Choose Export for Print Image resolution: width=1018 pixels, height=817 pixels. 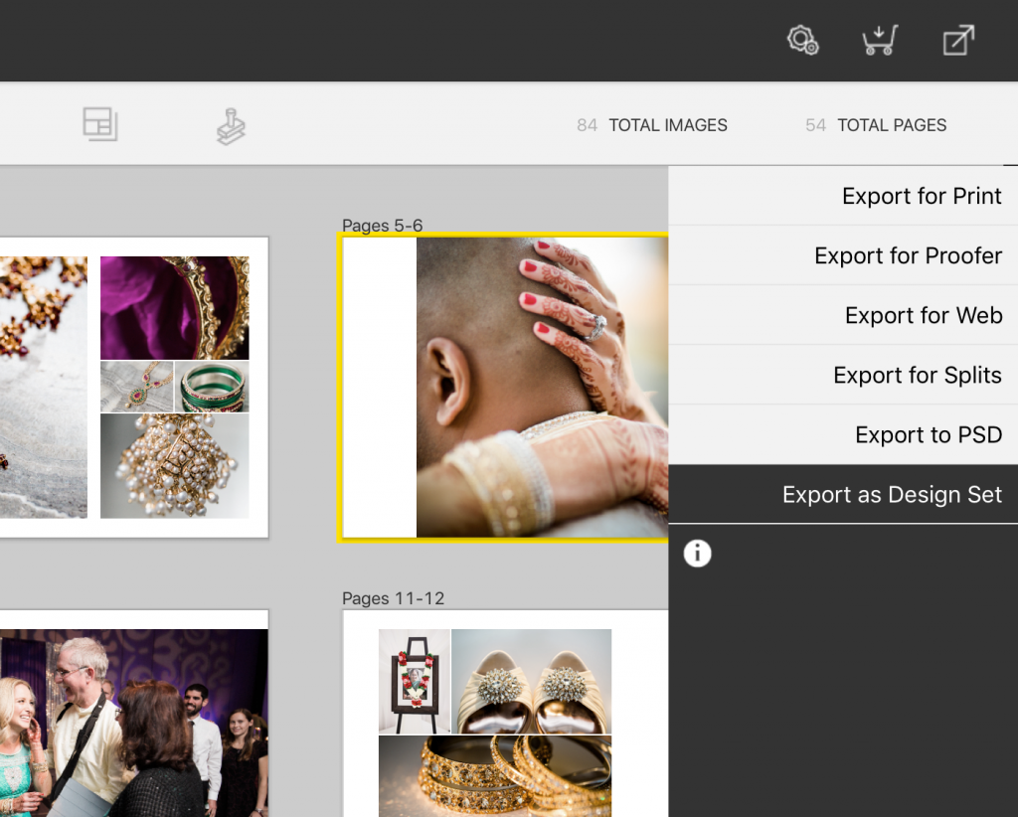843,196
